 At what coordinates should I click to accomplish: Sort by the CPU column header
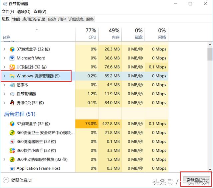[87, 34]
